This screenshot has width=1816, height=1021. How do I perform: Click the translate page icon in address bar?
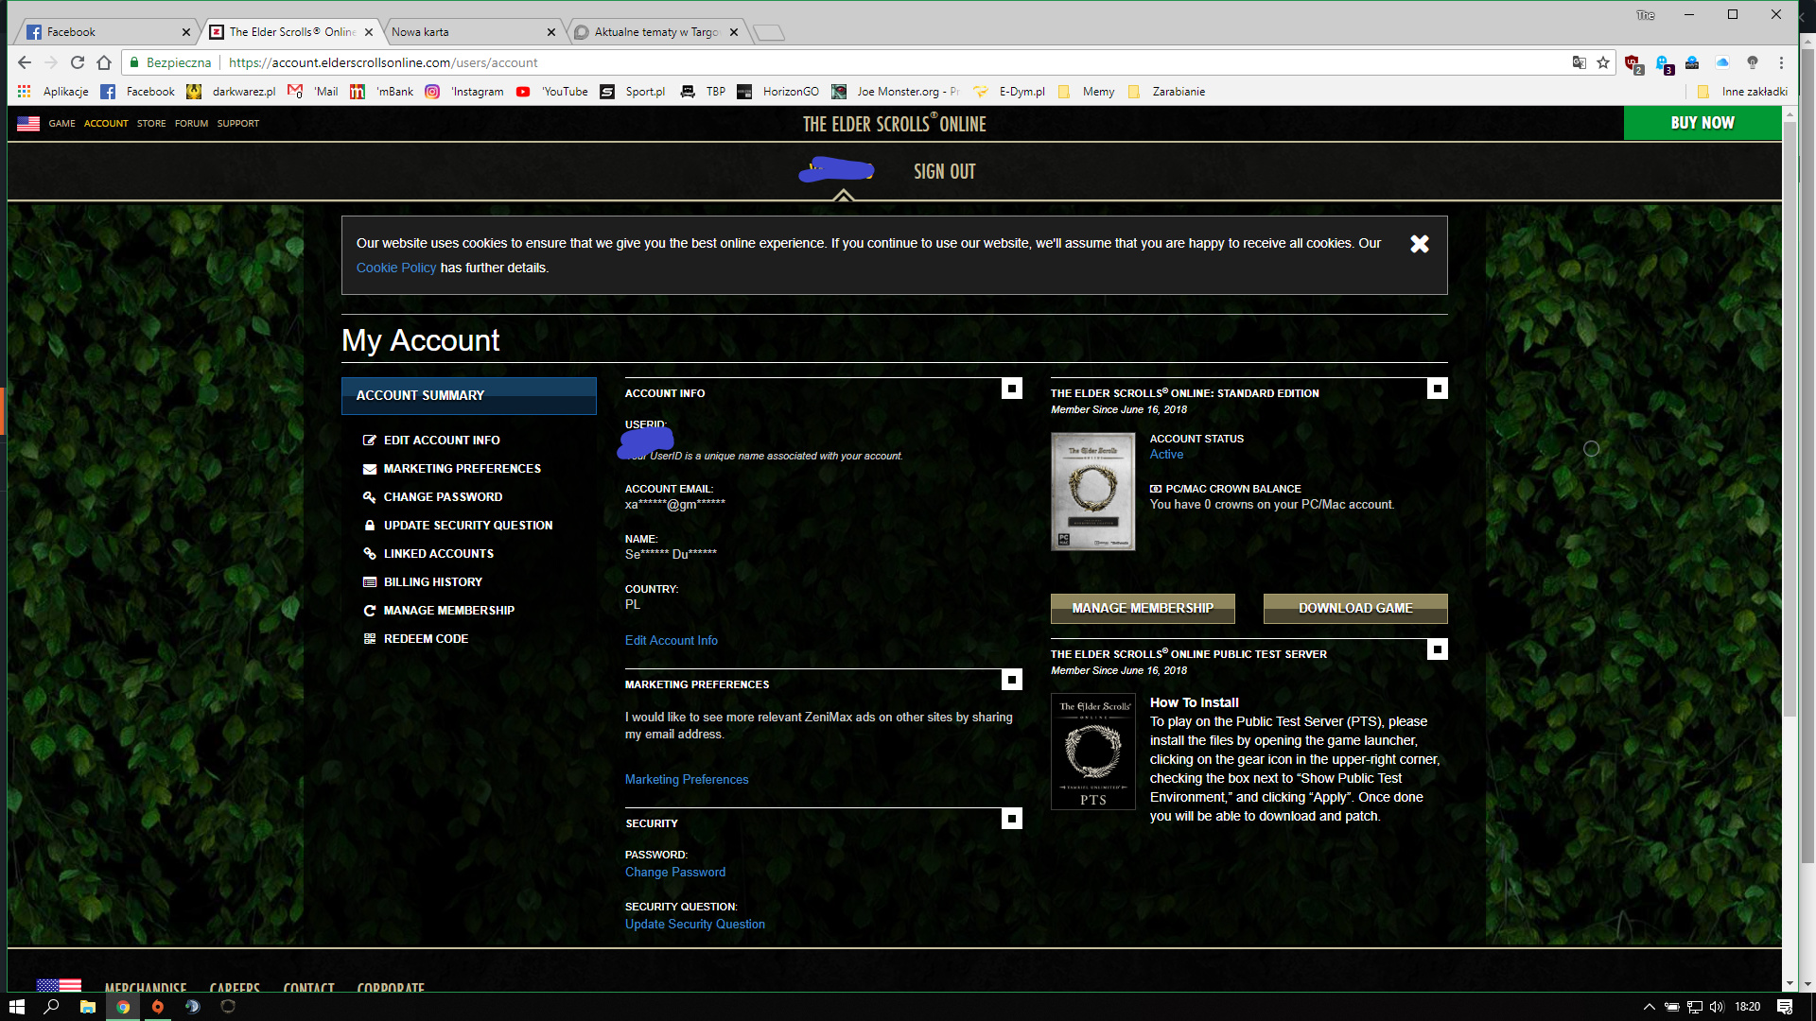(x=1579, y=62)
